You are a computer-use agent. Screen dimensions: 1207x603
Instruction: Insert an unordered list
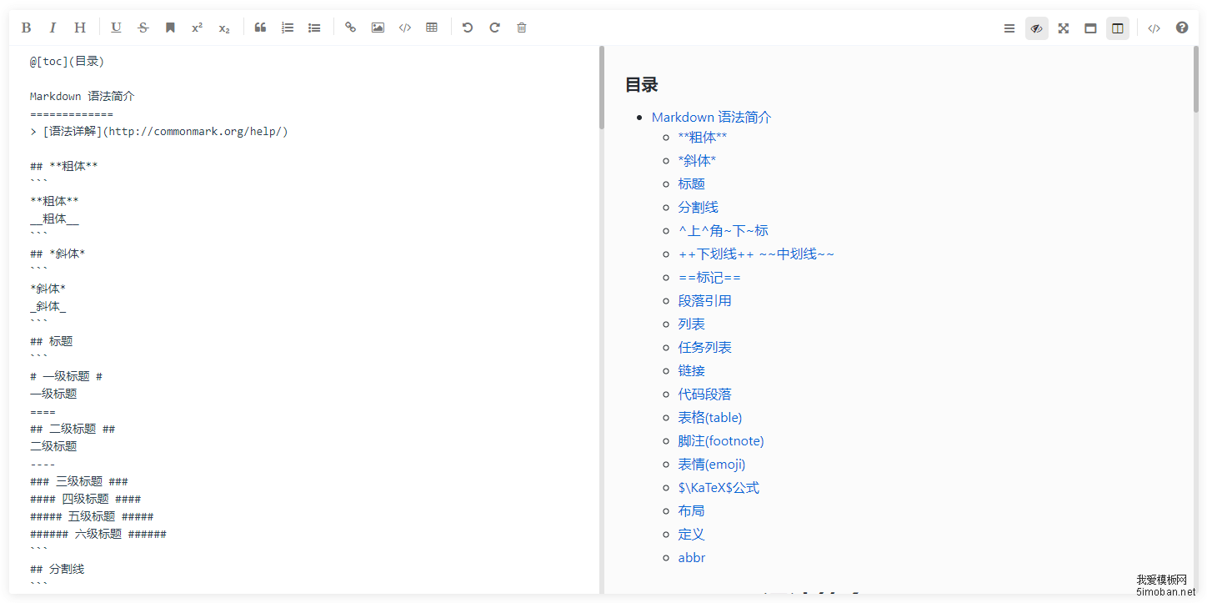(x=314, y=28)
